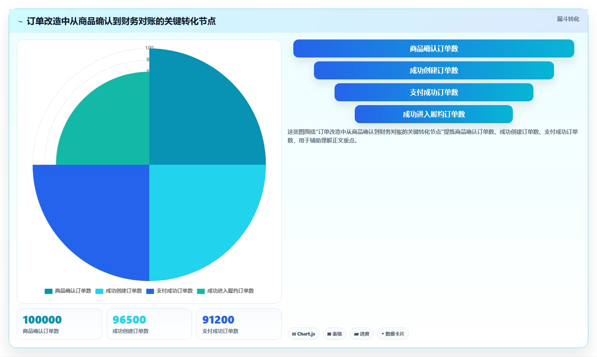Viewport: 597px width, 357px height.
Task: Click the 数据卡片 tag chip
Action: pyautogui.click(x=393, y=334)
